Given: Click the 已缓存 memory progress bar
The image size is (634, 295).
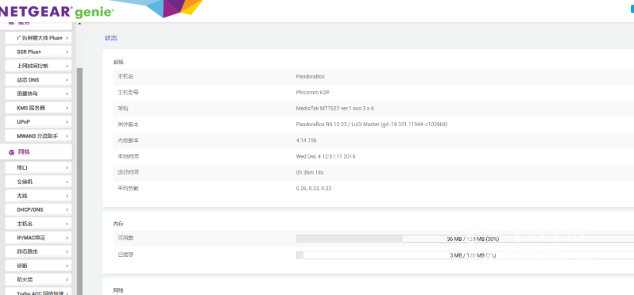Looking at the screenshot, I should [x=465, y=255].
